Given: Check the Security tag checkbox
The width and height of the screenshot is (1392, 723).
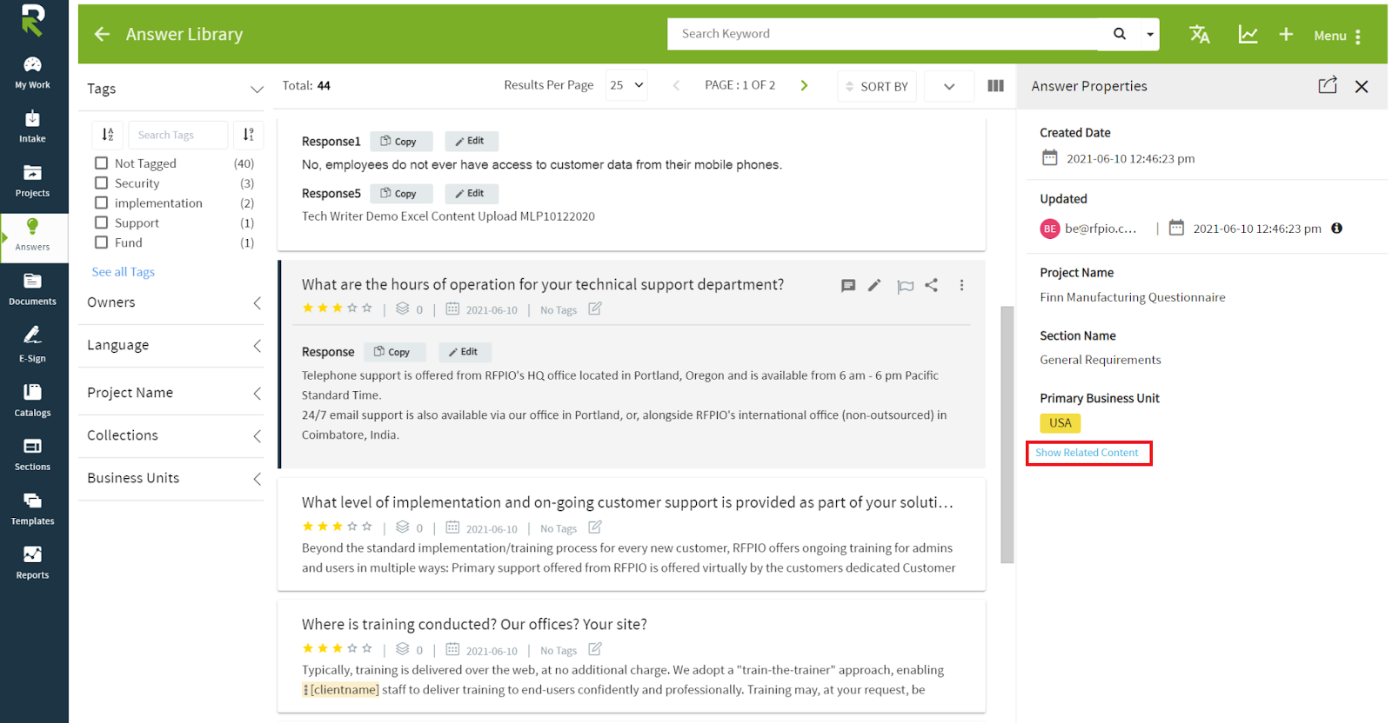Looking at the screenshot, I should [102, 183].
